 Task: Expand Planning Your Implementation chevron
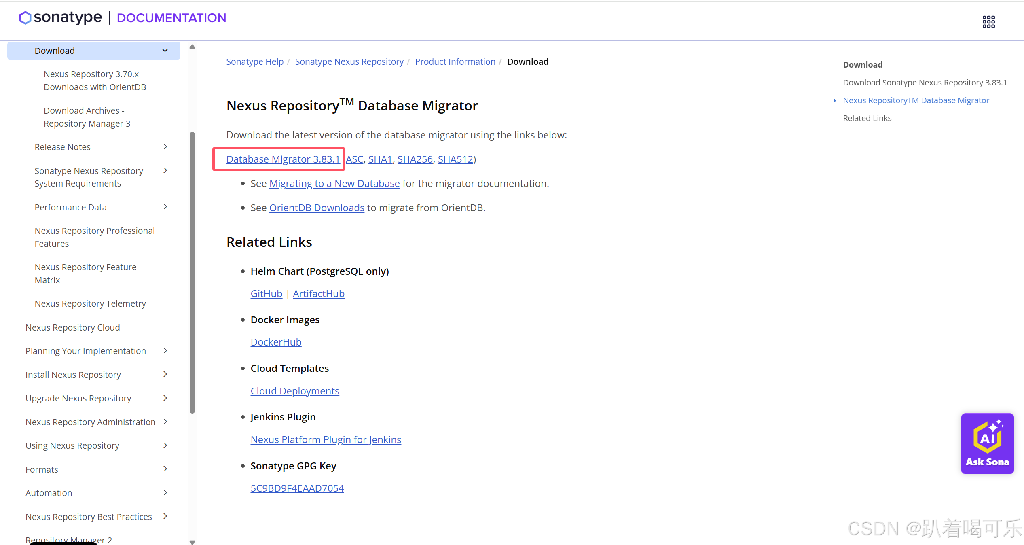(165, 351)
